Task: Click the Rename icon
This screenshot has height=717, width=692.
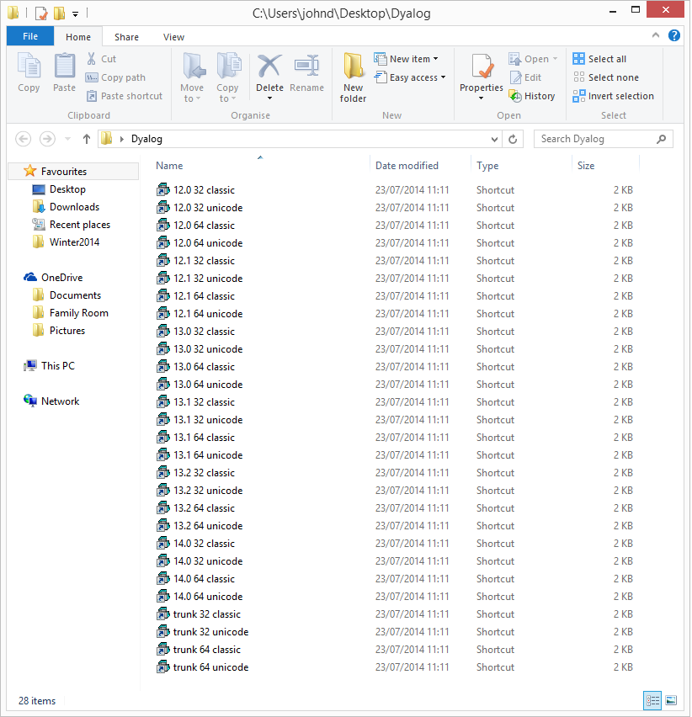Action: (306, 66)
